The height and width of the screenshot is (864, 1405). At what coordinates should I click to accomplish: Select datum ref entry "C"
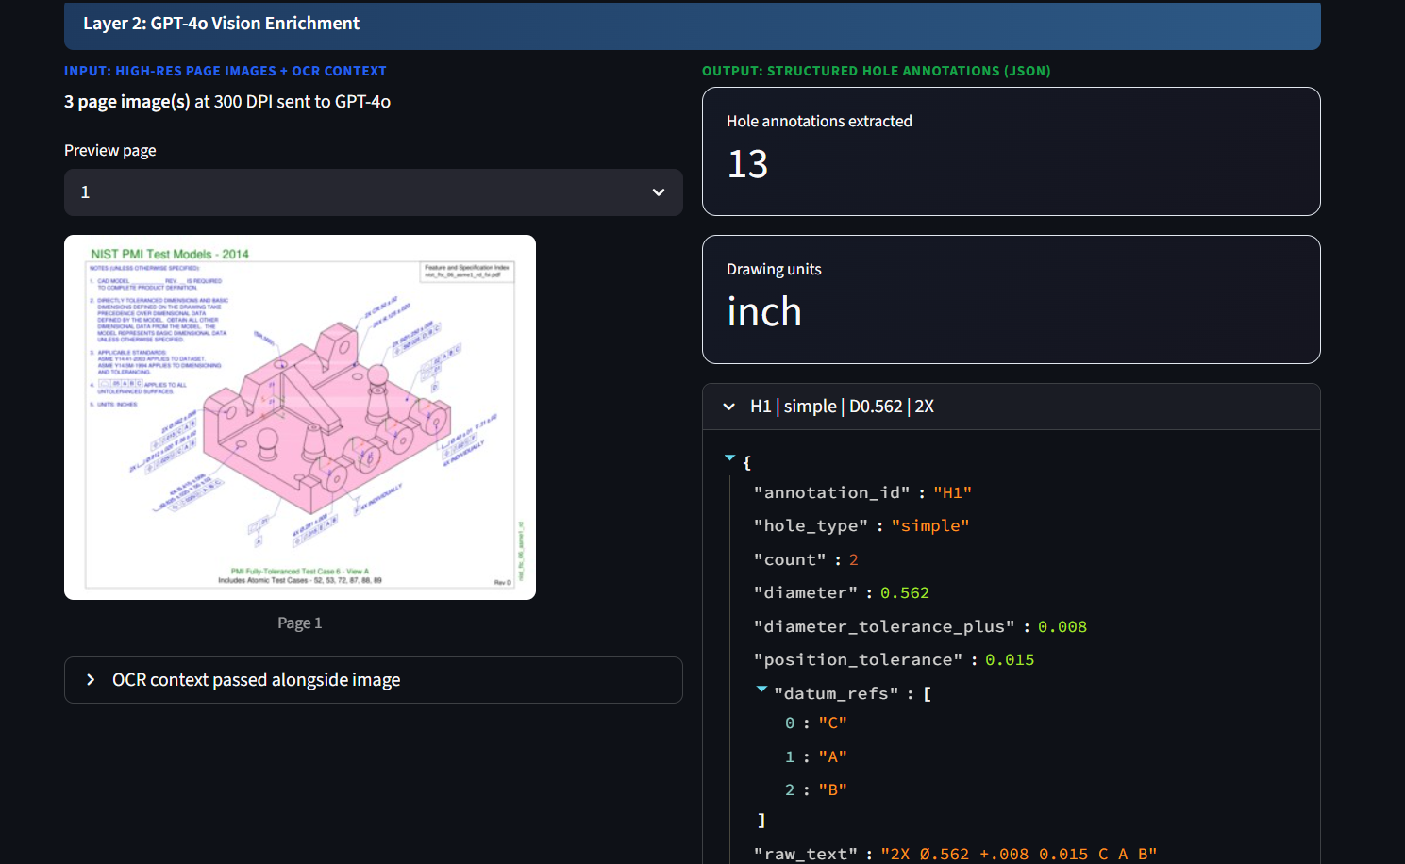pyautogui.click(x=832, y=723)
